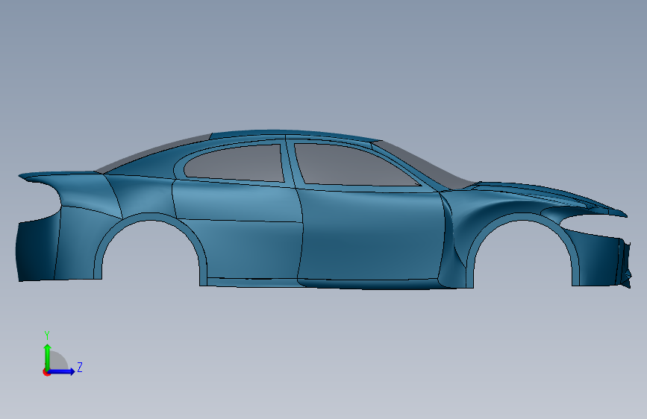The height and width of the screenshot is (419, 647).
Task: Click the "Z" axis label
Action: [80, 367]
